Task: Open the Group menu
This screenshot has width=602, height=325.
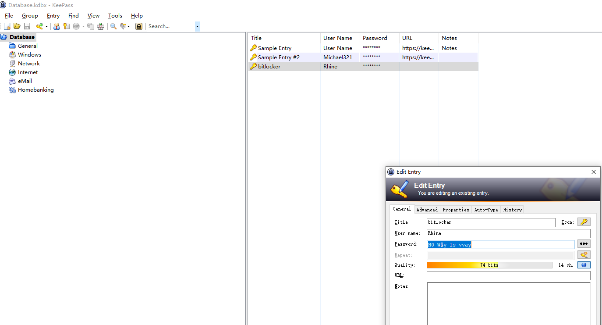Action: 30,16
